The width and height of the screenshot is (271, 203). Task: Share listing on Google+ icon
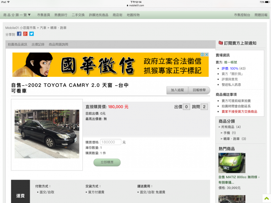pyautogui.click(x=25, y=34)
